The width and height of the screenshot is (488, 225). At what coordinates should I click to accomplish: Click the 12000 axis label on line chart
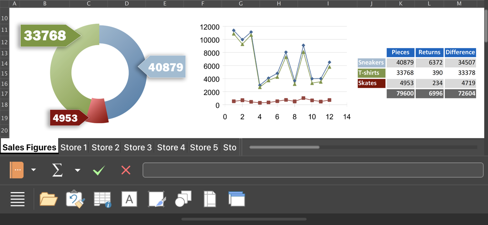pyautogui.click(x=210, y=27)
